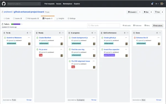
Task: Open the Ready column options menu
Action: coord(63,33)
